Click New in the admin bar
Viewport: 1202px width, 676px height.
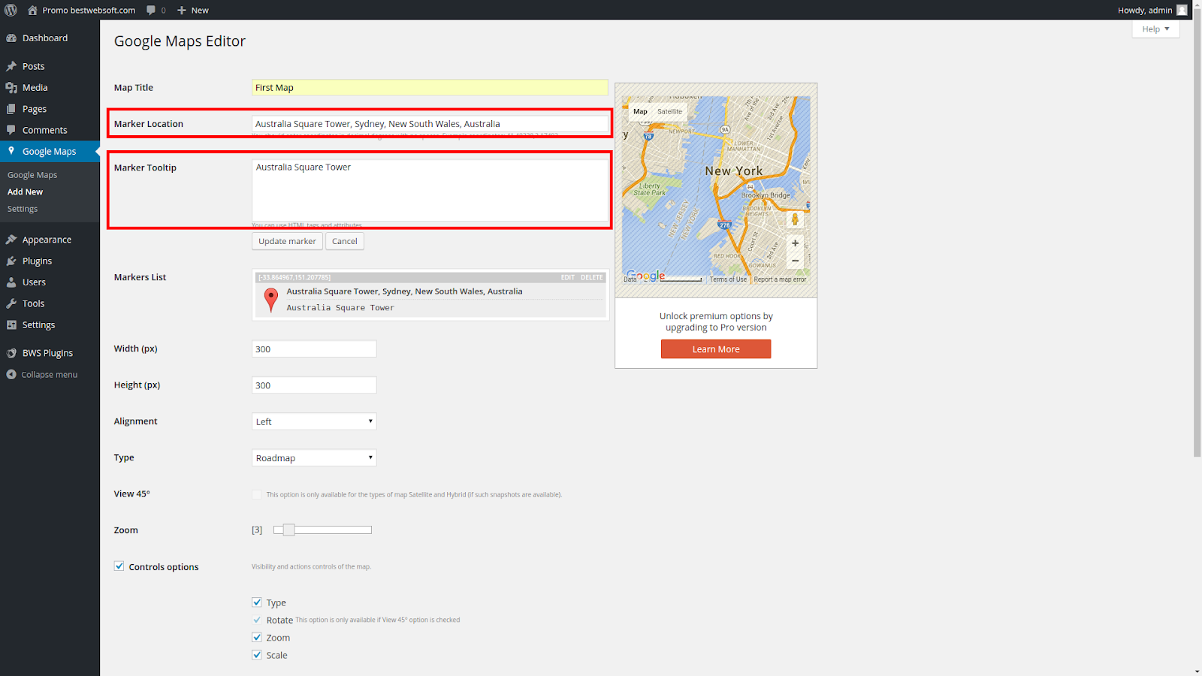tap(200, 10)
